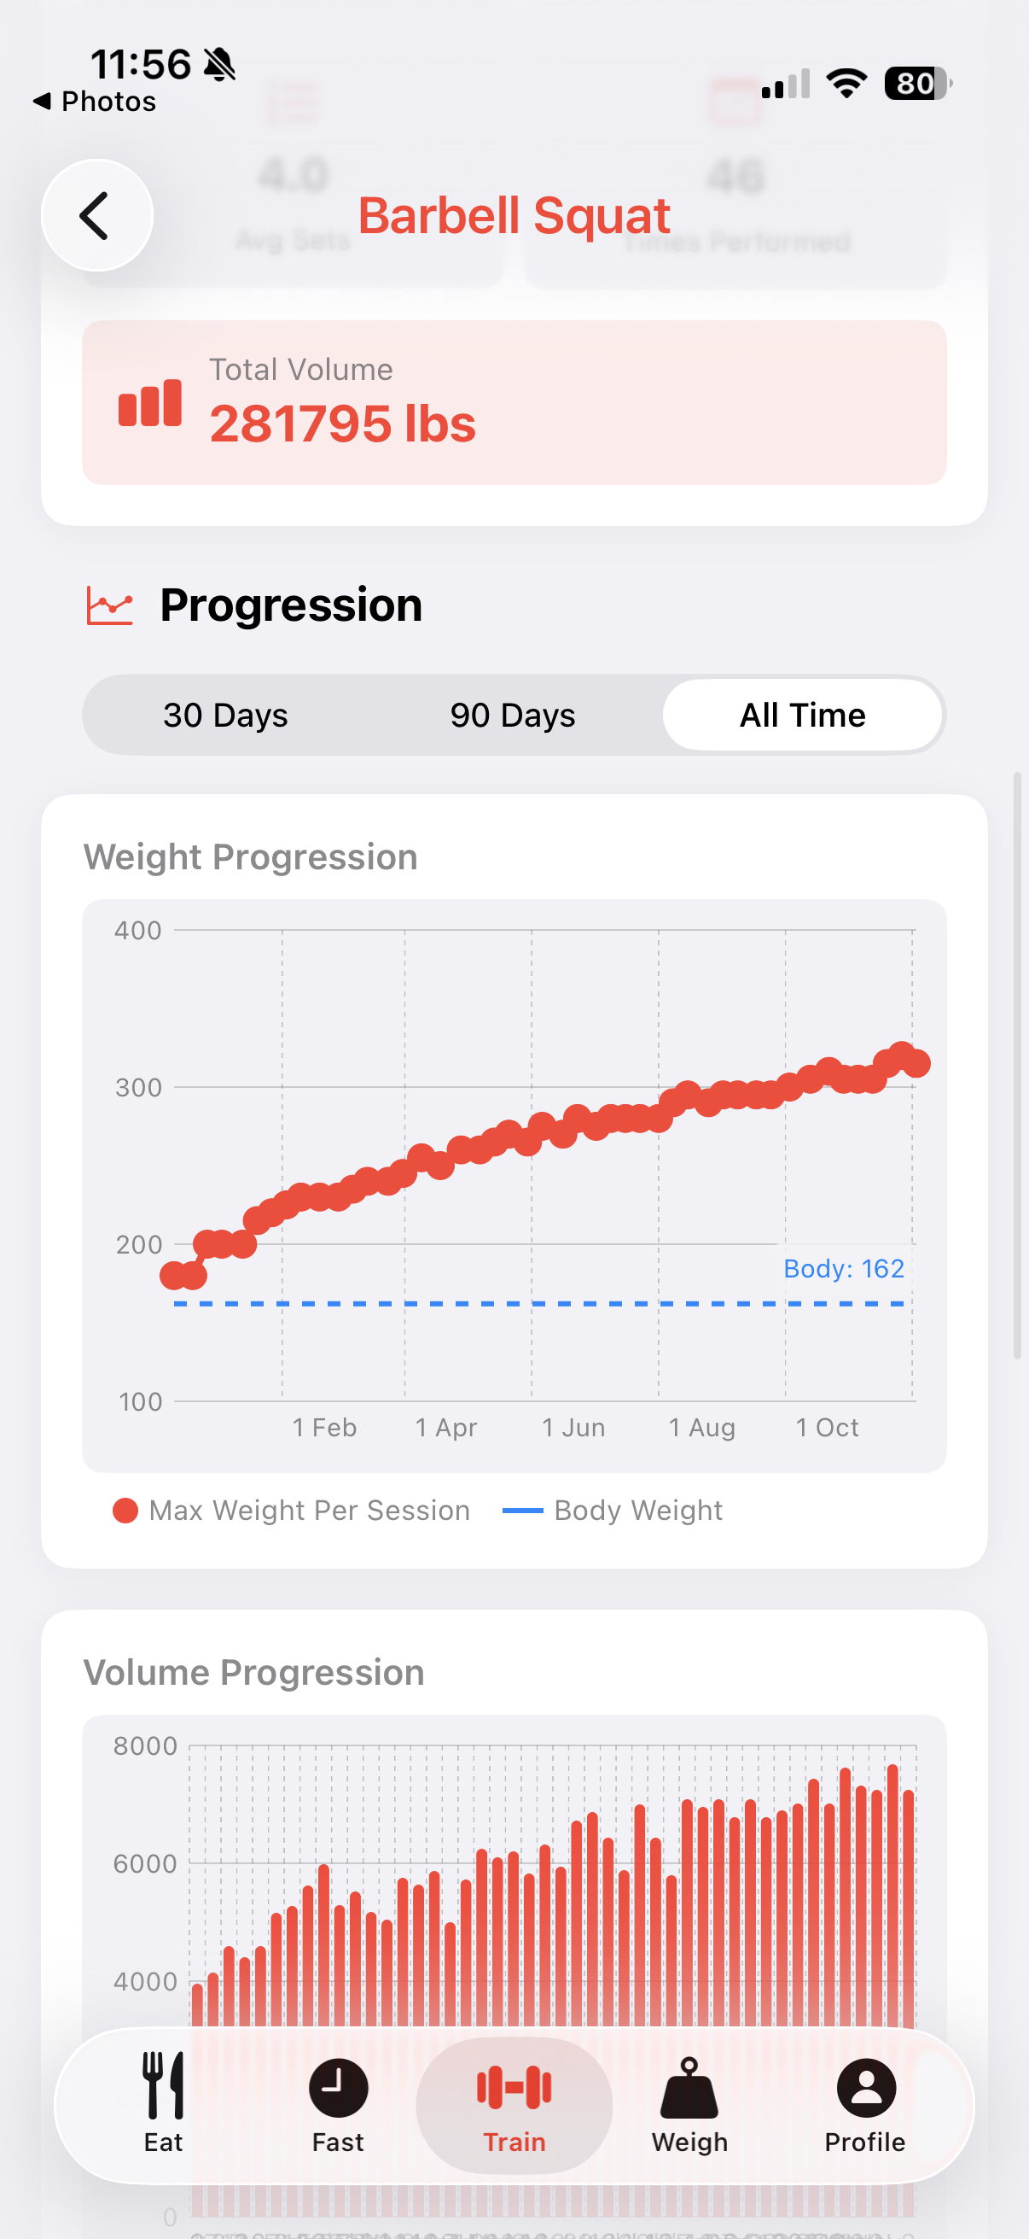The height and width of the screenshot is (2239, 1029).
Task: Click the Total Volume bar chart icon
Action: coord(149,402)
